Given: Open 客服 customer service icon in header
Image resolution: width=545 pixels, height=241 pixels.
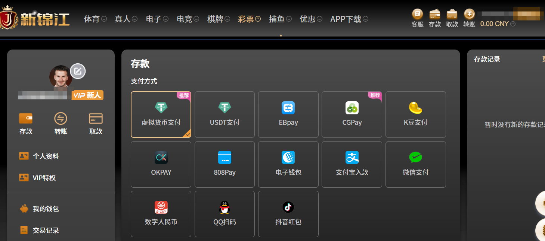Looking at the screenshot, I should click(x=417, y=18).
